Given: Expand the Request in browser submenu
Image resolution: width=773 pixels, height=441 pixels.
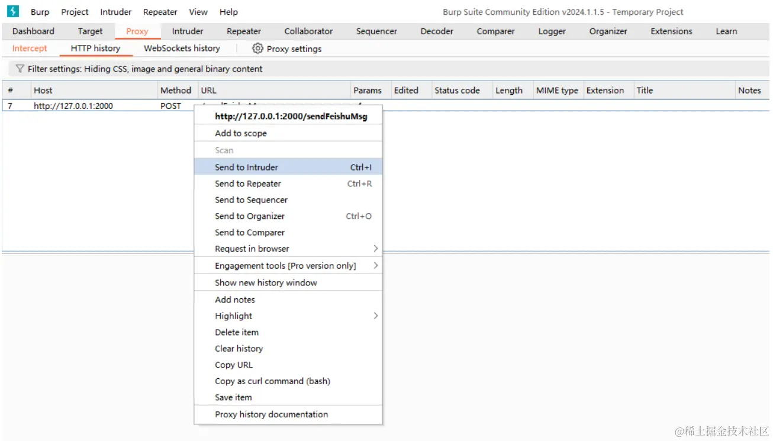Looking at the screenshot, I should click(x=288, y=249).
